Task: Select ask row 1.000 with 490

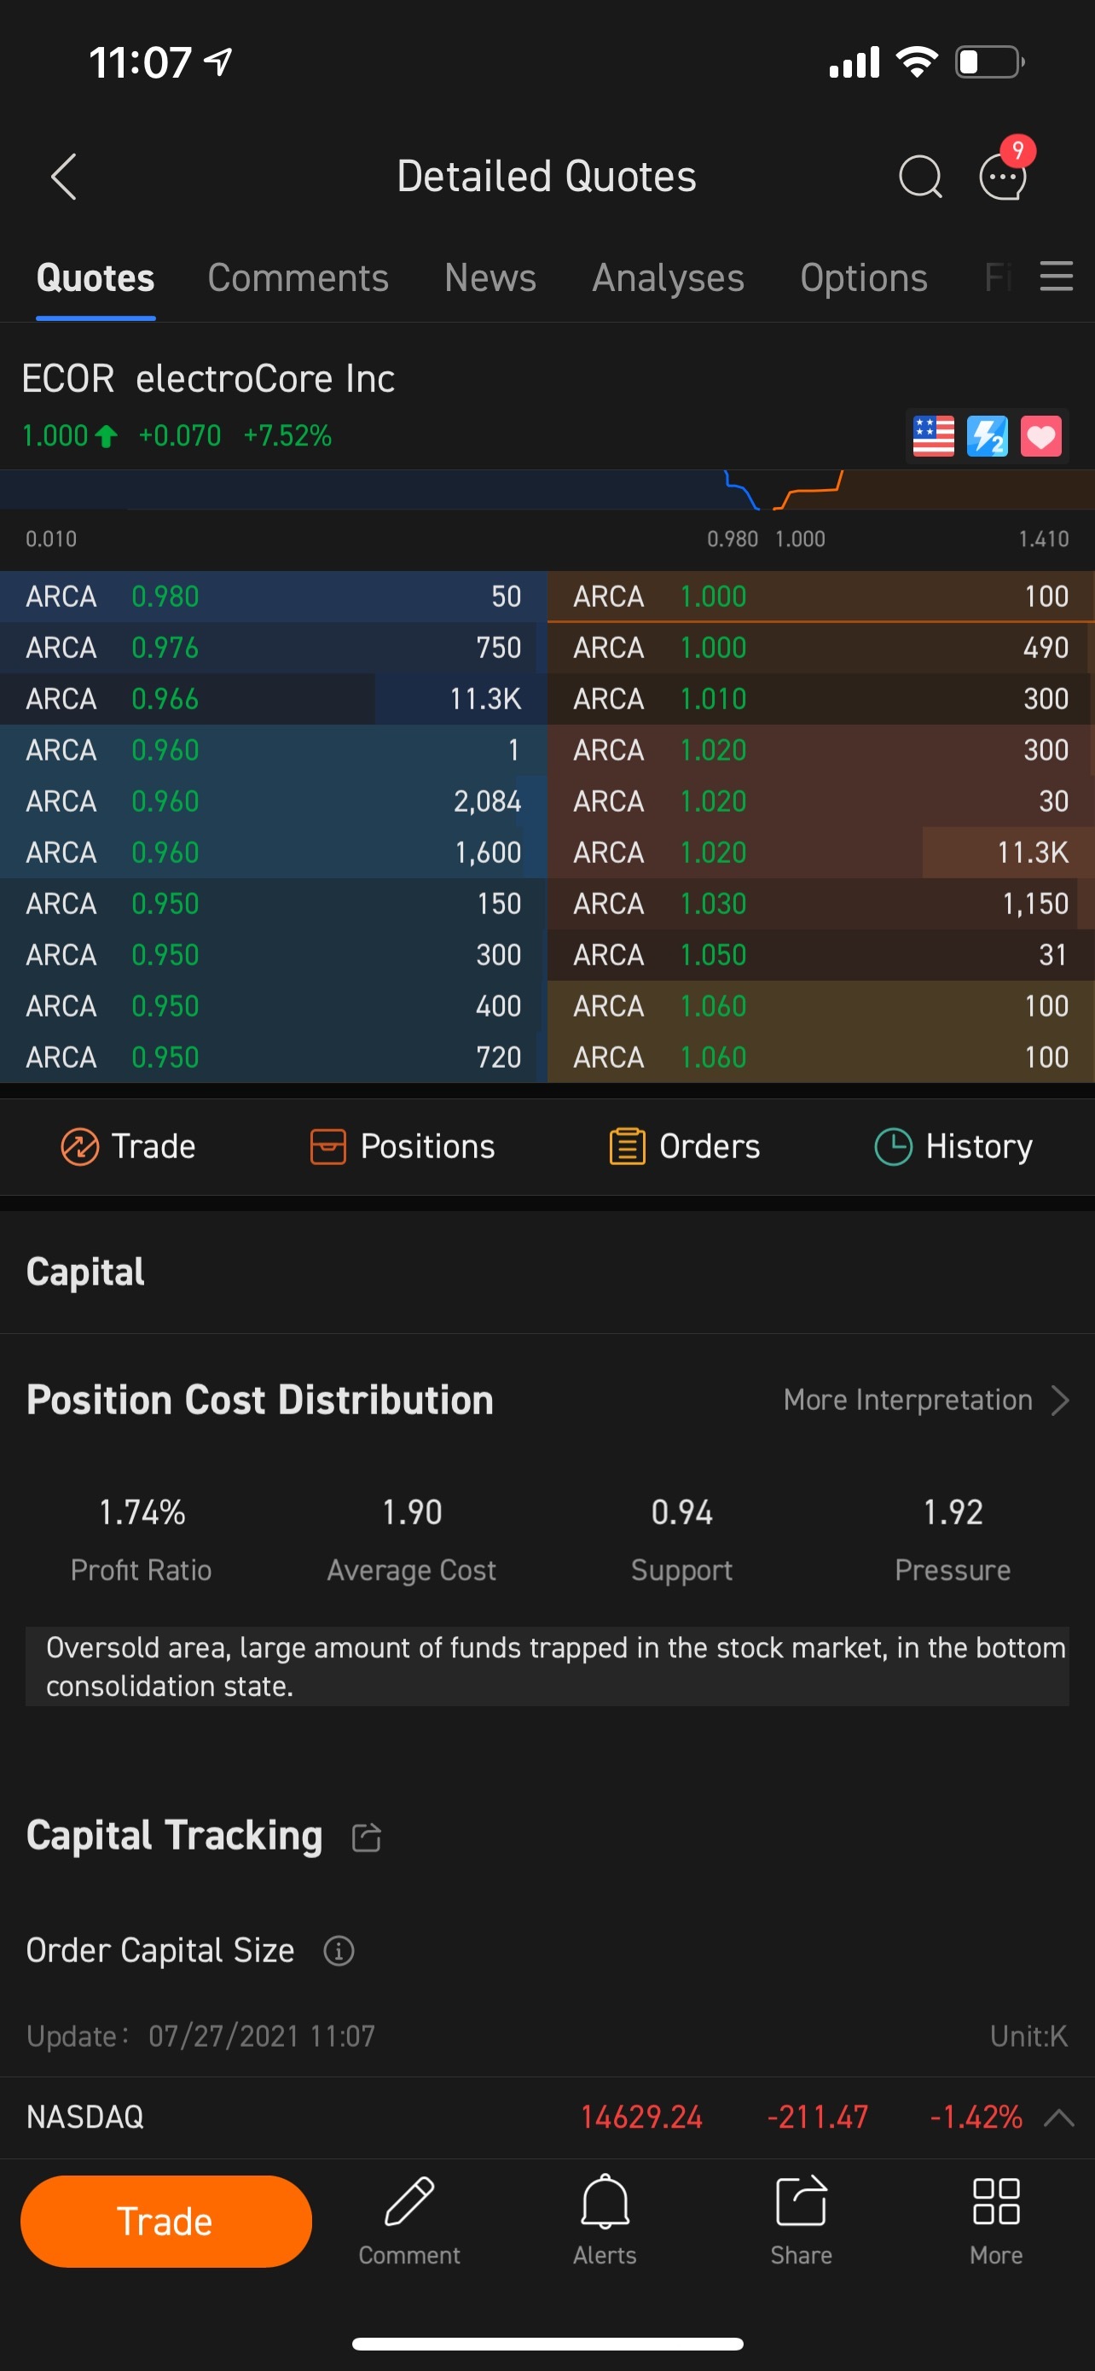Action: [821, 648]
